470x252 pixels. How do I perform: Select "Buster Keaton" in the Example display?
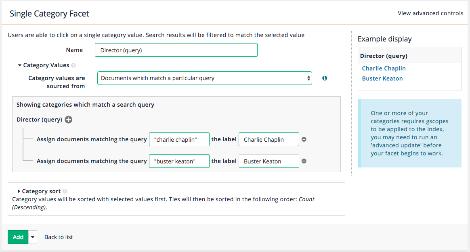click(382, 78)
